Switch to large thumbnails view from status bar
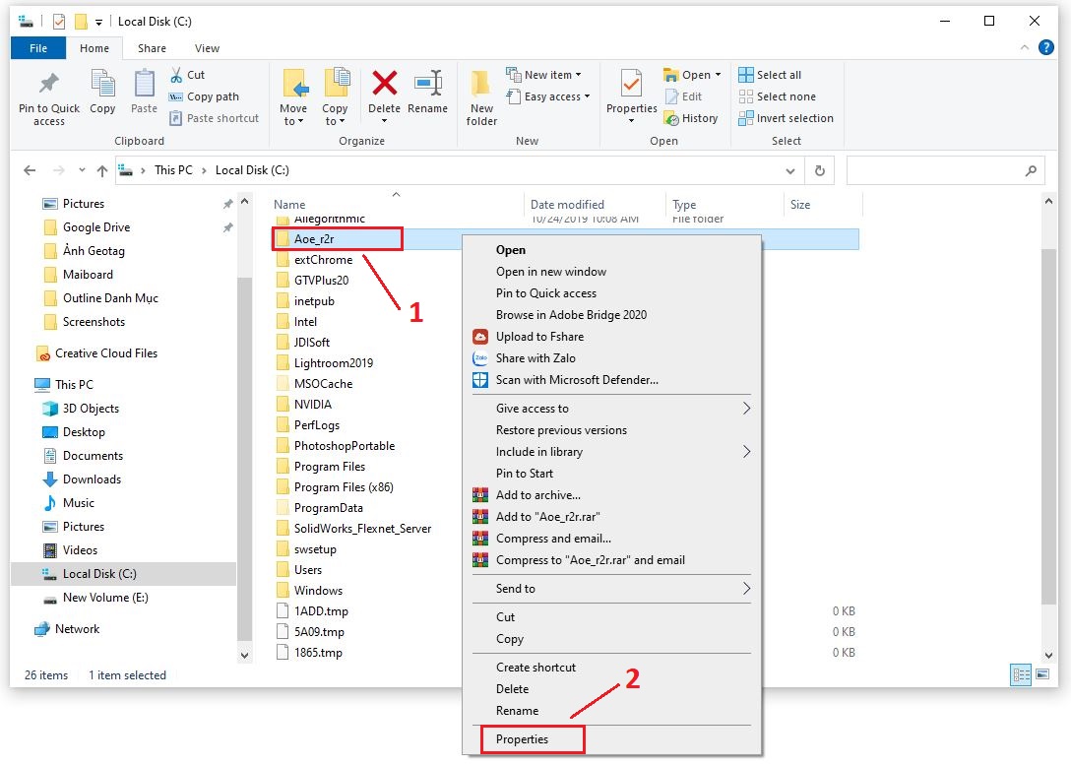 (1043, 675)
